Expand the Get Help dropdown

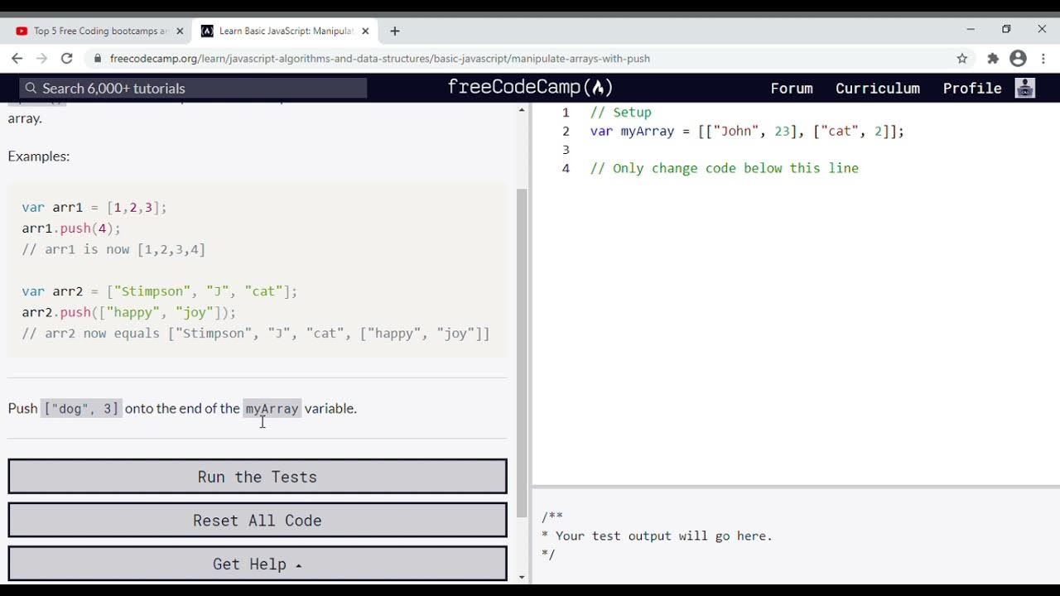pos(258,564)
